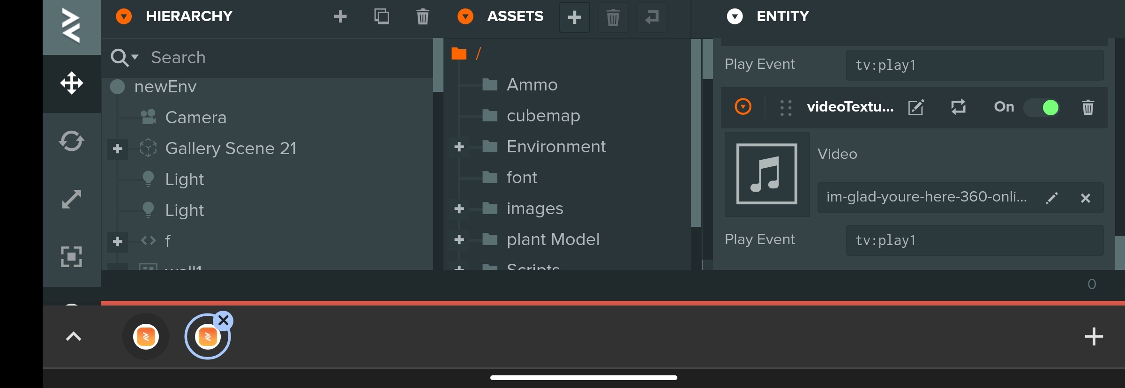The width and height of the screenshot is (1125, 388).
Task: Expand the Gallery Scene 21 entity
Action: pos(118,149)
